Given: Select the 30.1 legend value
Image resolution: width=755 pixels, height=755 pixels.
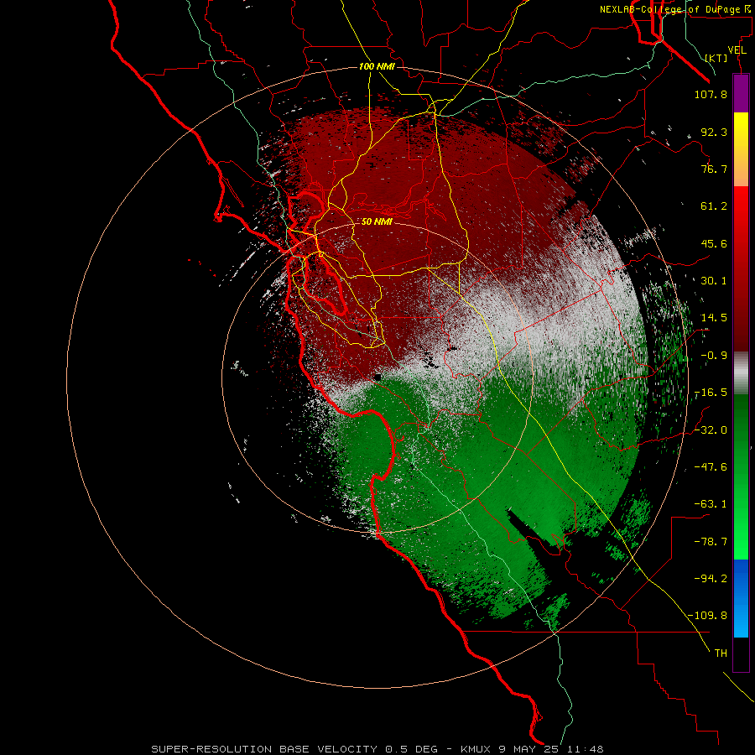Looking at the screenshot, I should click(714, 281).
